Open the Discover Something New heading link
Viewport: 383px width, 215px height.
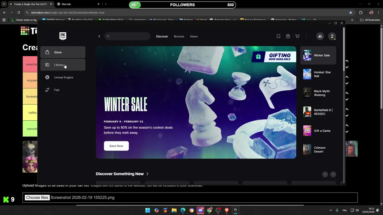122,174
